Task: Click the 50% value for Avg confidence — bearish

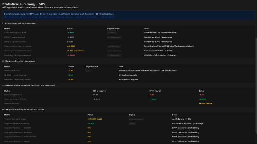Action: [89, 132]
